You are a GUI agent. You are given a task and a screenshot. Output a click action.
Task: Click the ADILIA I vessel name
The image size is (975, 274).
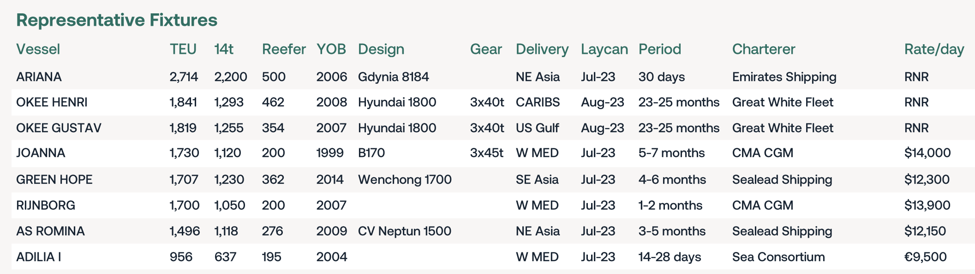click(39, 257)
